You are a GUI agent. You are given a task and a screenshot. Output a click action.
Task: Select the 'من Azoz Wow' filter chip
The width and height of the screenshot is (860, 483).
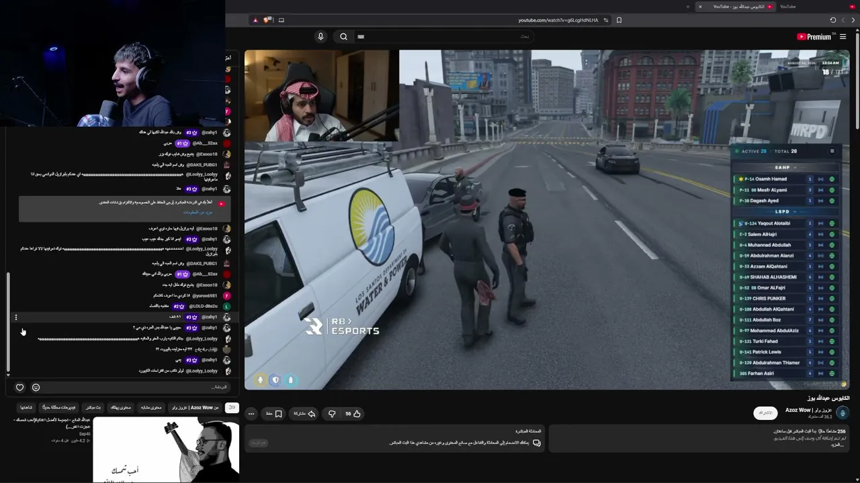[196, 407]
